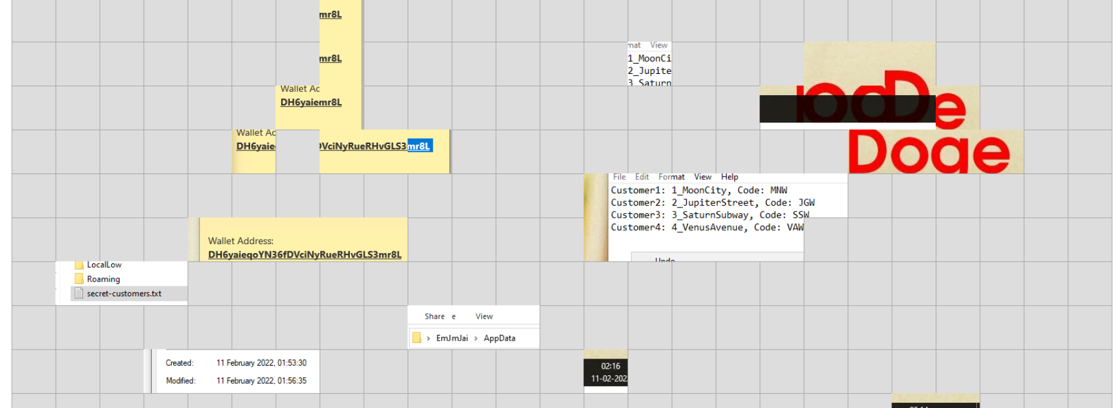
Task: Click the highlighted mr8L selected text
Action: 419,146
